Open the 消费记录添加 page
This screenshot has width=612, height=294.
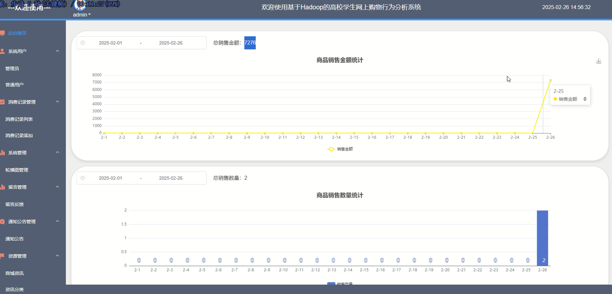click(19, 135)
